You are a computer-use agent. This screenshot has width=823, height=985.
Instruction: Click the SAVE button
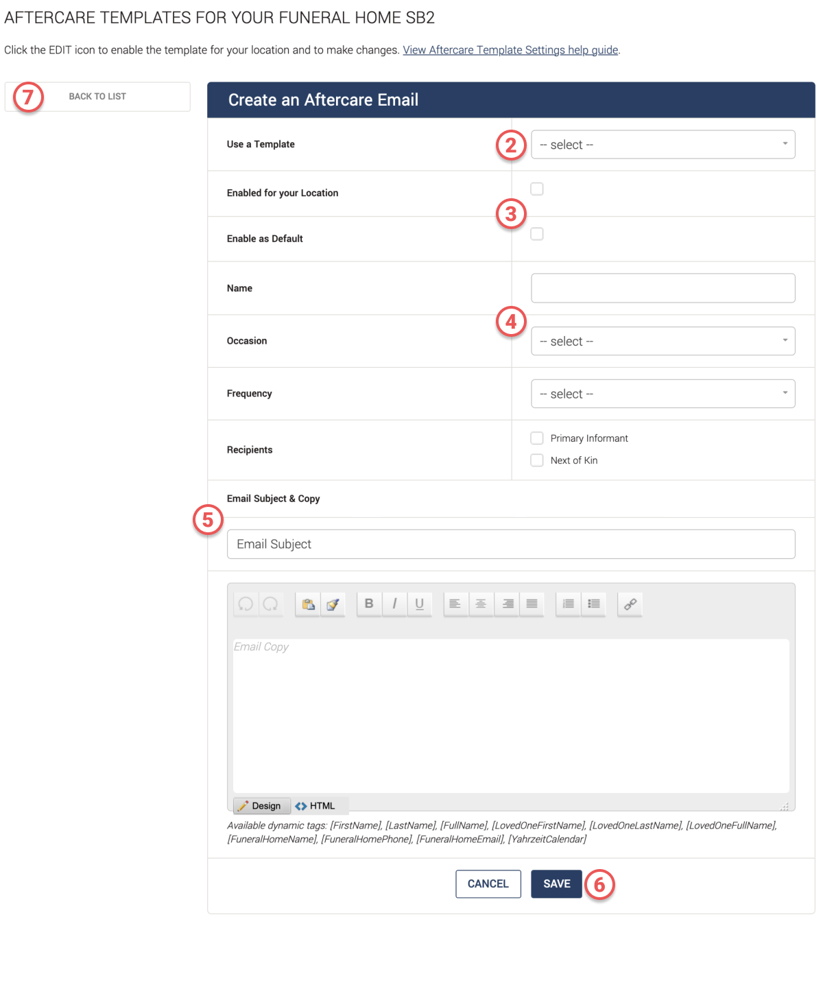[557, 883]
